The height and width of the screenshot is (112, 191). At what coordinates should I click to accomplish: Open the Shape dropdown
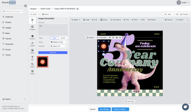point(76,20)
